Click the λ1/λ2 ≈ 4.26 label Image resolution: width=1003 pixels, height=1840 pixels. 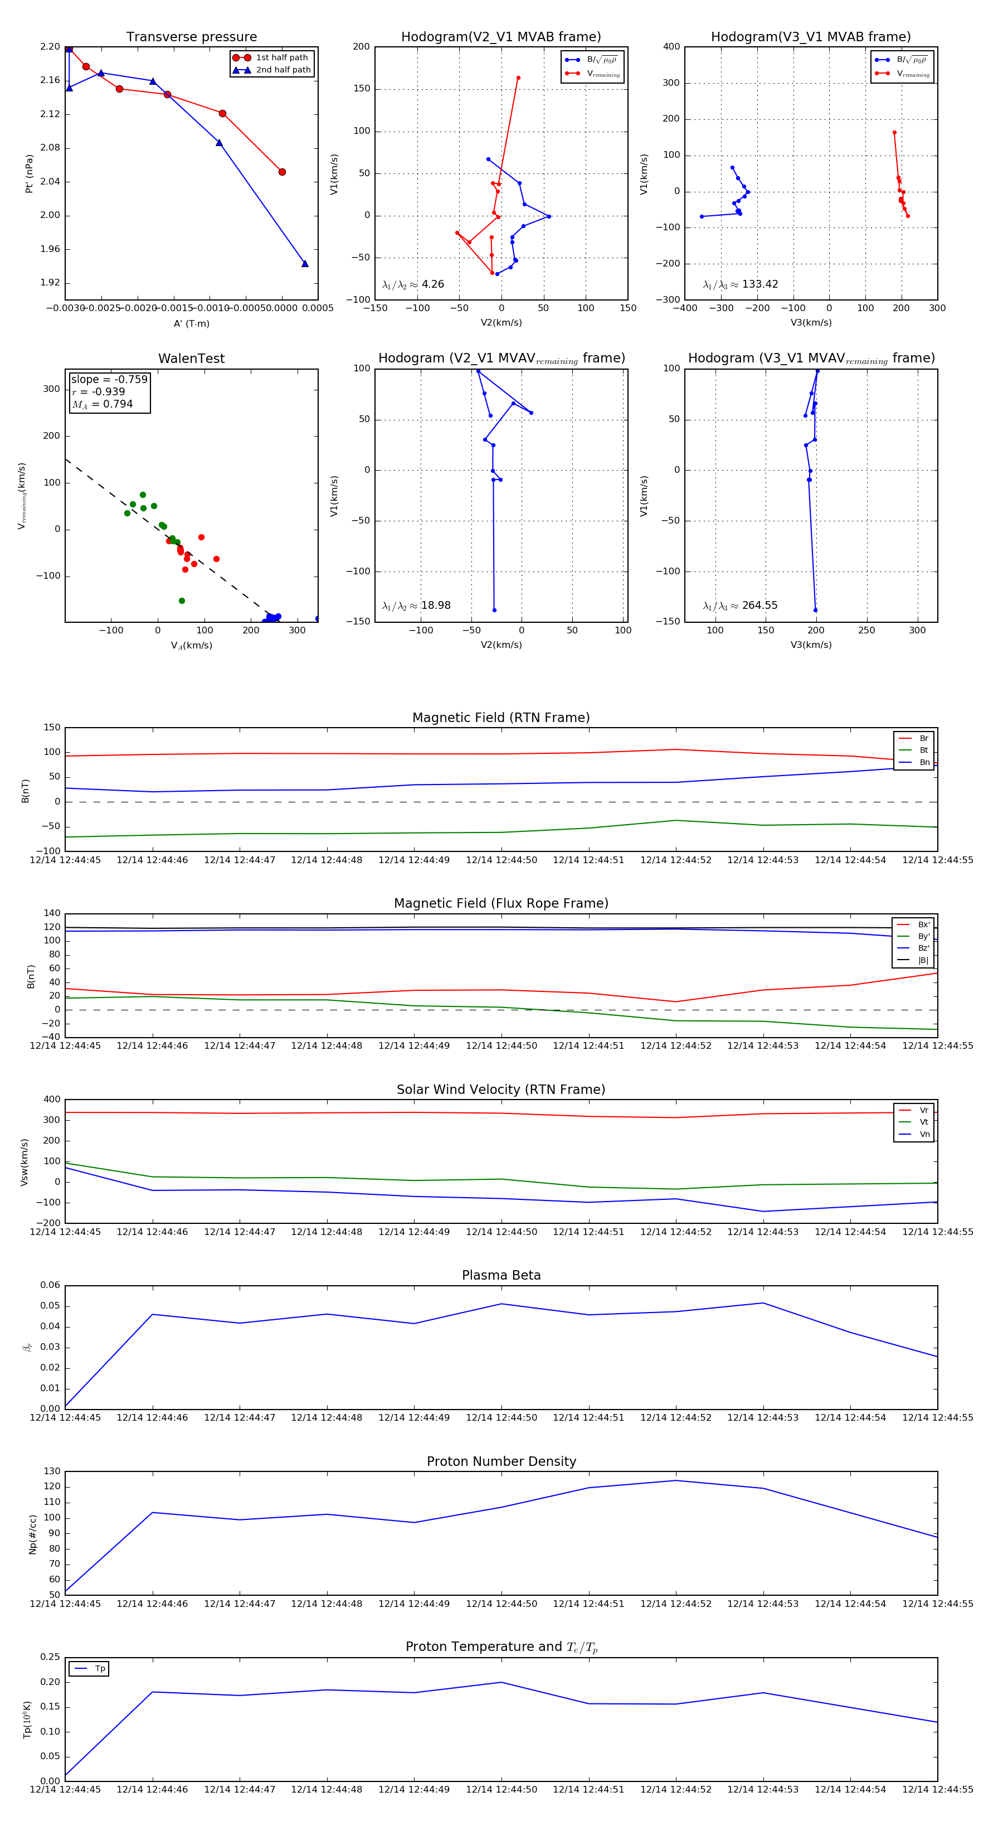412,284
